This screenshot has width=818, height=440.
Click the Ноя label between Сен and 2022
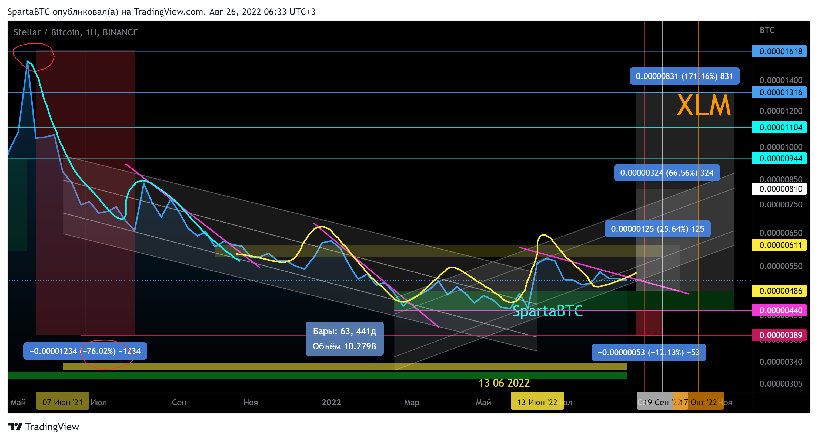pos(251,402)
